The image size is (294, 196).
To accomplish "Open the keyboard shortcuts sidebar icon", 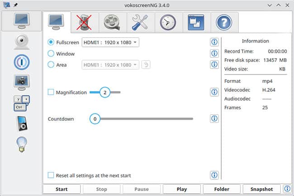I will tap(22, 103).
